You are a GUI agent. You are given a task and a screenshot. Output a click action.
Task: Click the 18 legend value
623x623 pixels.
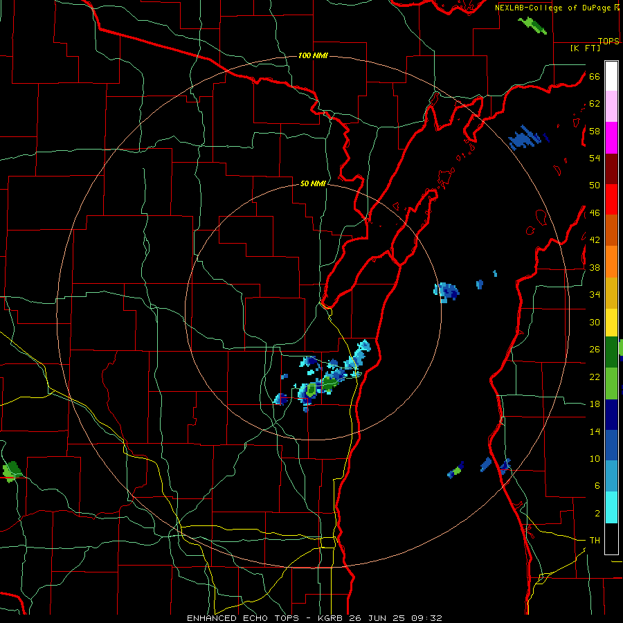595,404
